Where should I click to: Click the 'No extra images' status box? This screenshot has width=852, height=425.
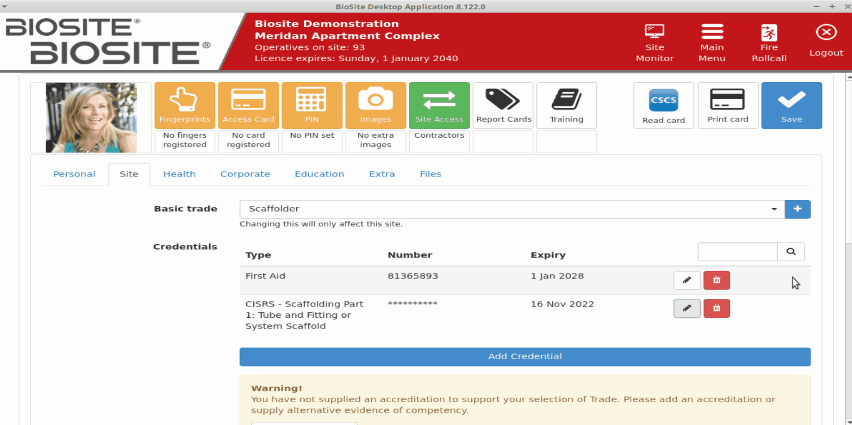376,141
